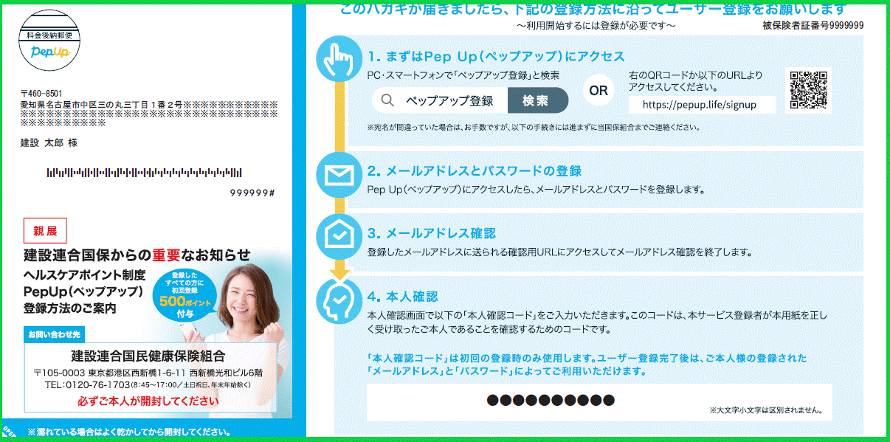The image size is (890, 442).
Task: Click the QR code image
Action: (x=809, y=91)
